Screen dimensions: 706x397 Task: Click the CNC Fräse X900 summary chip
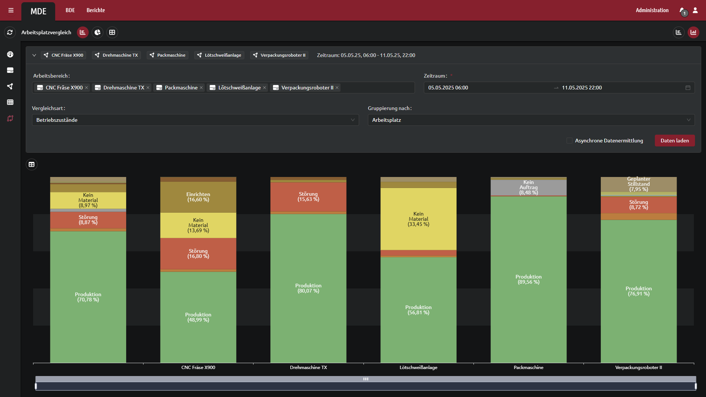pyautogui.click(x=63, y=55)
